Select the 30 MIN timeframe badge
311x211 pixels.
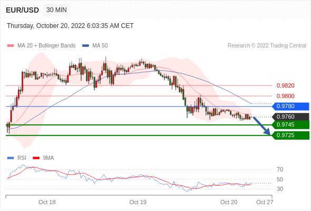(x=56, y=10)
